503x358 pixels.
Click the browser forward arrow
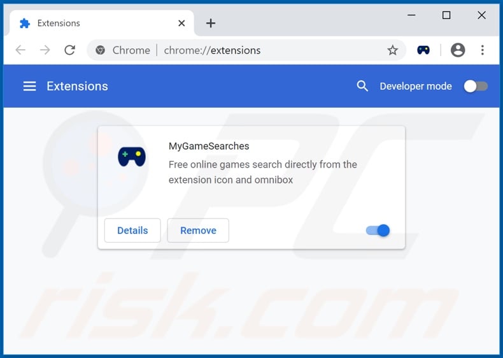click(x=45, y=50)
